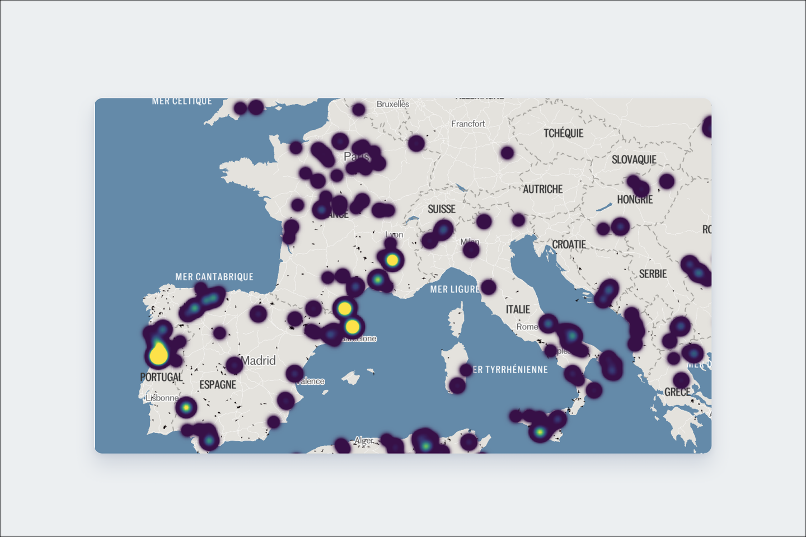Click the MER CELTIQUE sea label
The height and width of the screenshot is (537, 806).
pos(182,101)
